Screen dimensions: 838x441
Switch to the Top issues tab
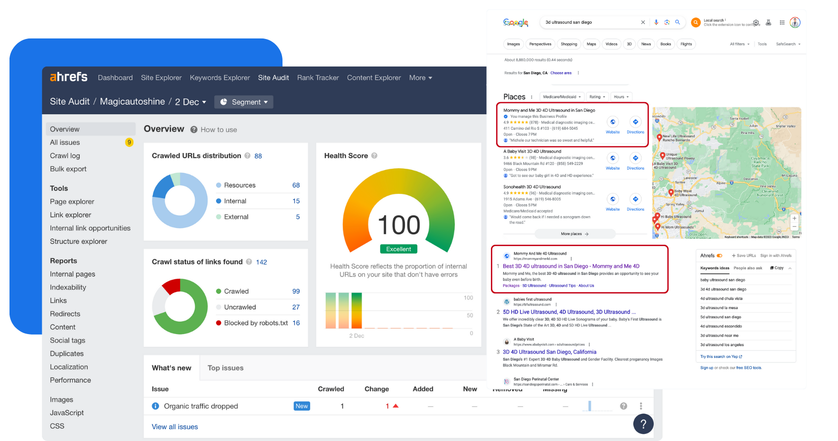[226, 368]
